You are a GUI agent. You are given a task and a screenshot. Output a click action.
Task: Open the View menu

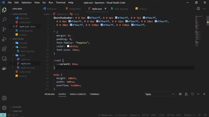click(x=37, y=3)
